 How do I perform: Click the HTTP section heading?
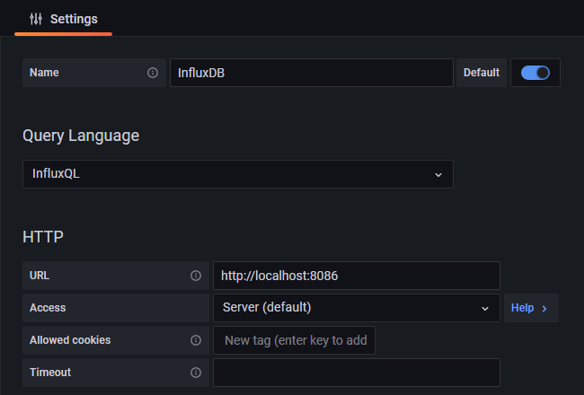(43, 237)
